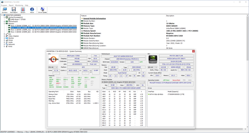Click the Monitor tree icon

[x=7, y=38]
